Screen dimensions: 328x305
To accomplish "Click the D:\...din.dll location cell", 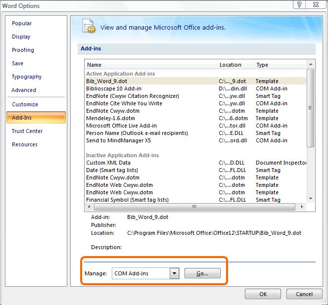I will tap(233, 88).
